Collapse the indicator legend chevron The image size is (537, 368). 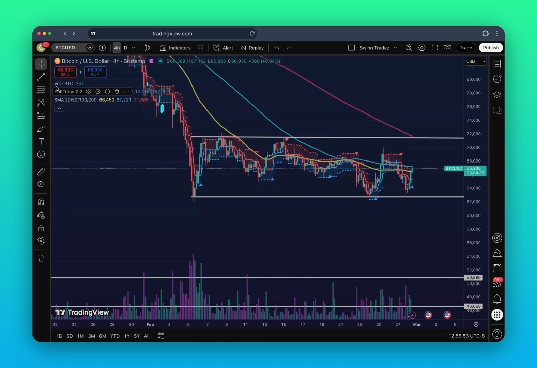[x=59, y=108]
